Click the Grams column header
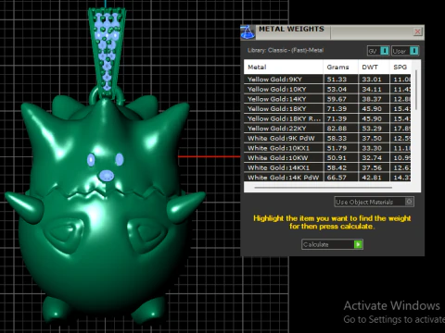This screenshot has height=333, width=445. point(340,67)
